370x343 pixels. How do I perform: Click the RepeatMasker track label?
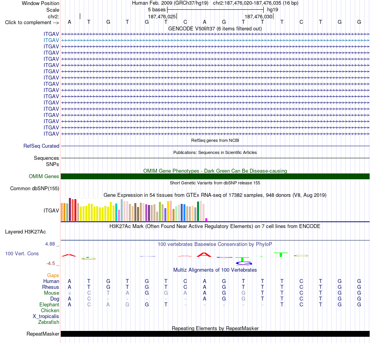pos(43,334)
